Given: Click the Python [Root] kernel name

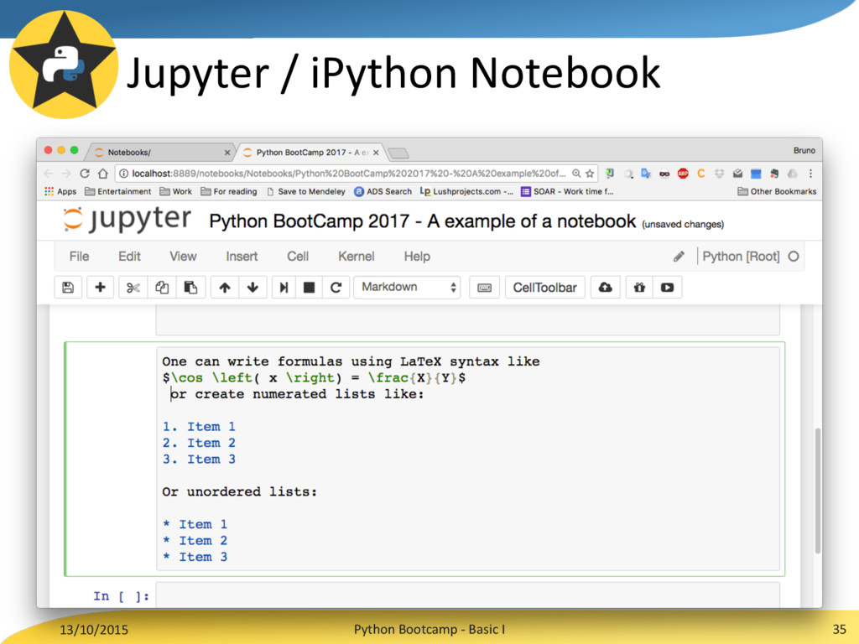Looking at the screenshot, I should (x=741, y=257).
